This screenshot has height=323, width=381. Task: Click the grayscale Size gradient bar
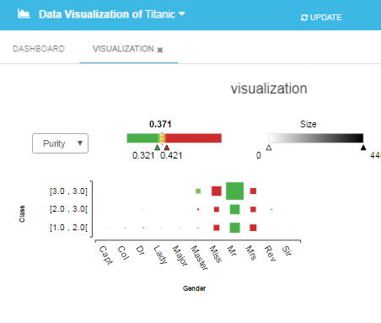coord(316,138)
